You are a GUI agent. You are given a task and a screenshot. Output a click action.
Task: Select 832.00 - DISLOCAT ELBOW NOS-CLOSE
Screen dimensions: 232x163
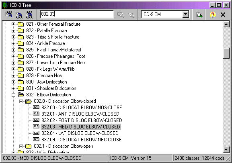click(x=82, y=108)
